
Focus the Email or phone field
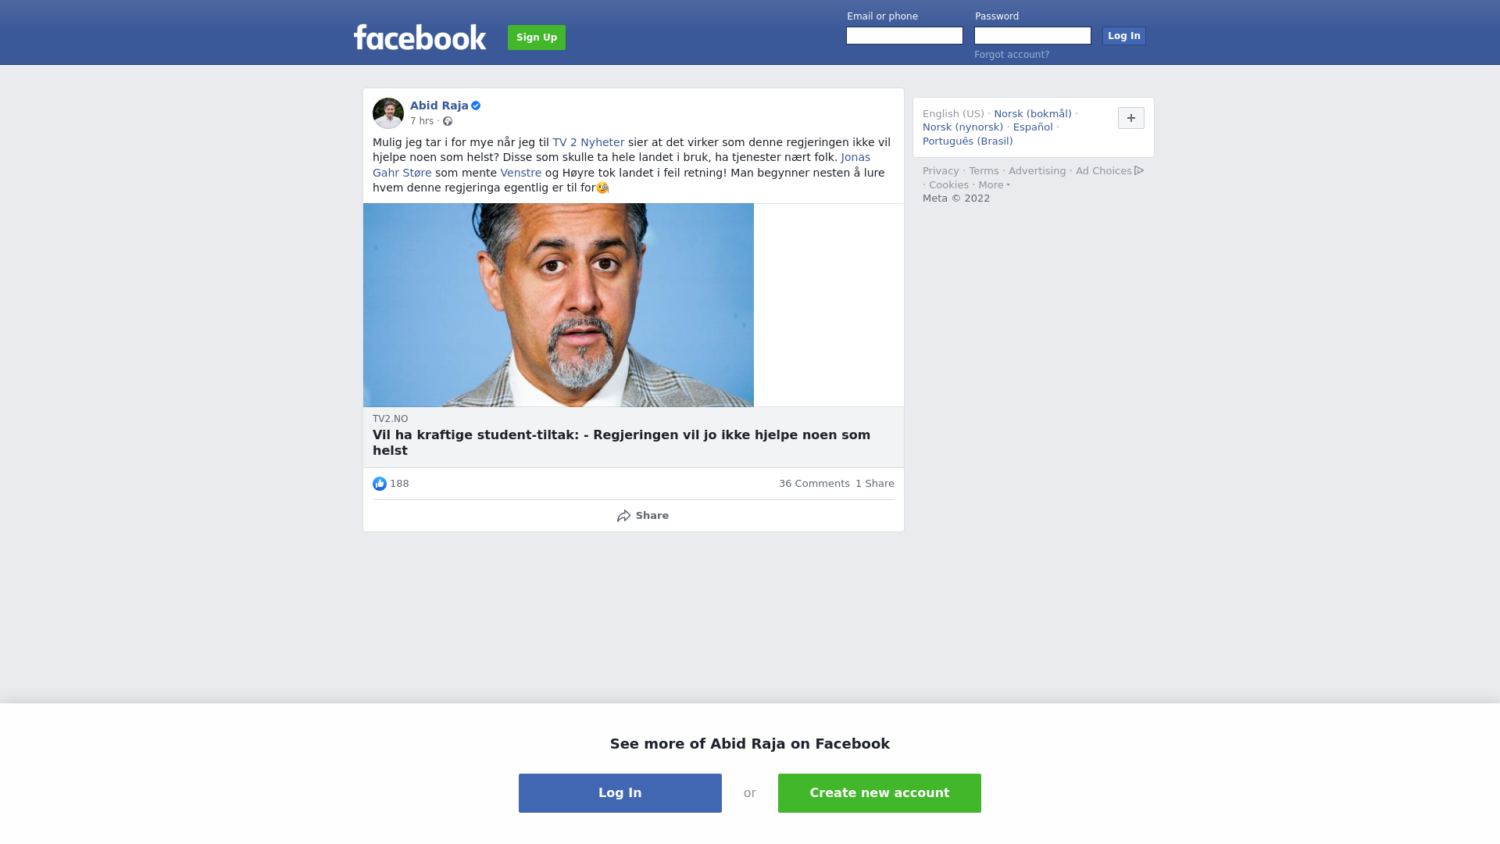pos(905,36)
